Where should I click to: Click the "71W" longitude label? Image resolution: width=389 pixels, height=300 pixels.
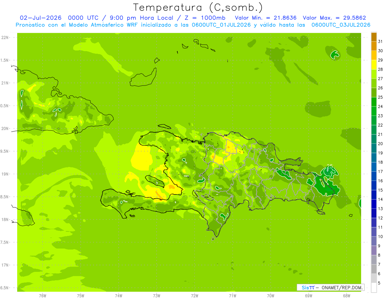pyautogui.click(x=232, y=296)
